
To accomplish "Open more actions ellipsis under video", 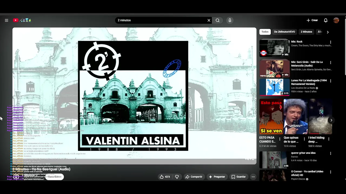I will tap(253, 177).
